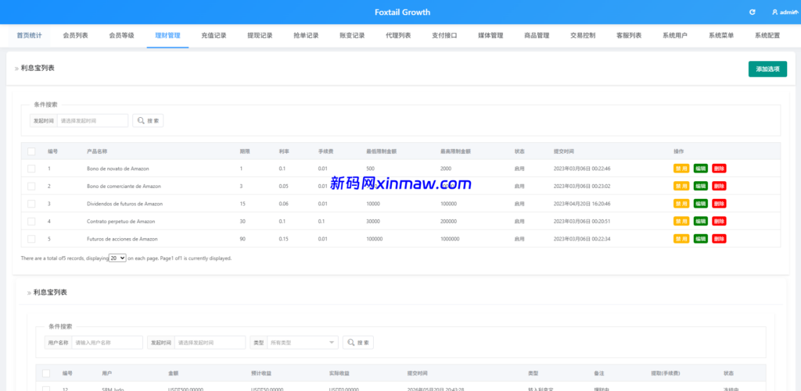Go to the 账变记录 tab
801x391 pixels.
[352, 36]
